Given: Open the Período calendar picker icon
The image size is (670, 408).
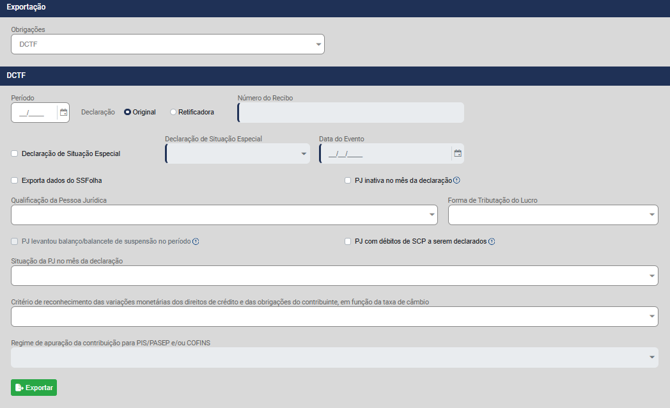Looking at the screenshot, I should 63,113.
